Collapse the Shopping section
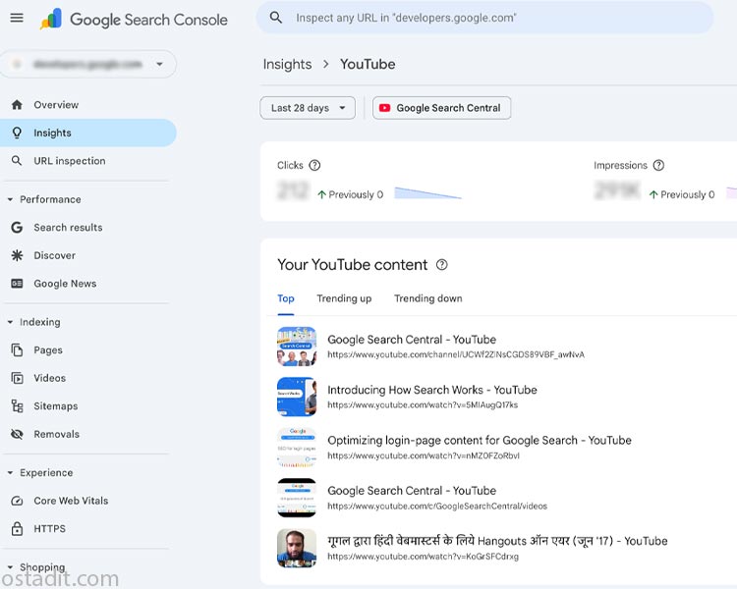The image size is (737, 589). click(x=11, y=567)
